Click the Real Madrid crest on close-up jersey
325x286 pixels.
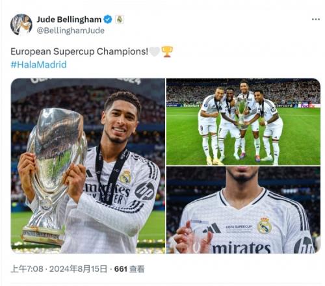click(264, 226)
